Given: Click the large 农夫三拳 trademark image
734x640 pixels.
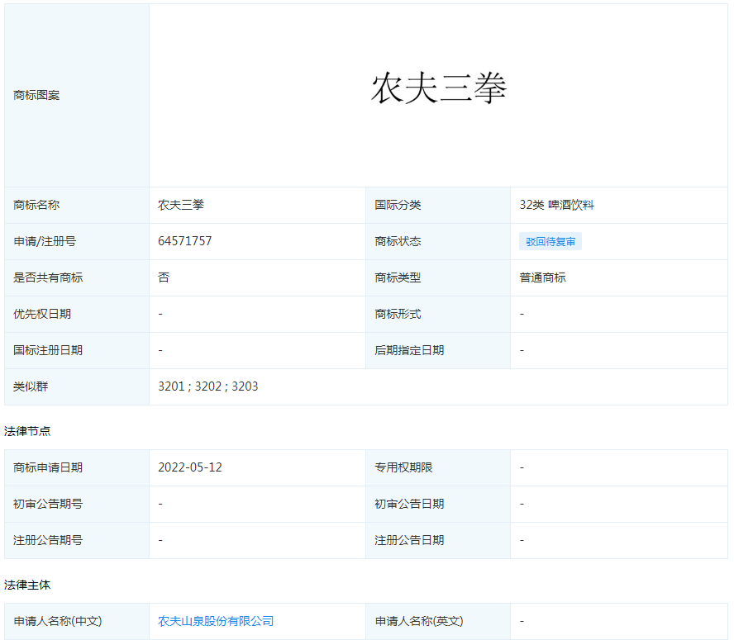Looking at the screenshot, I should tap(438, 89).
